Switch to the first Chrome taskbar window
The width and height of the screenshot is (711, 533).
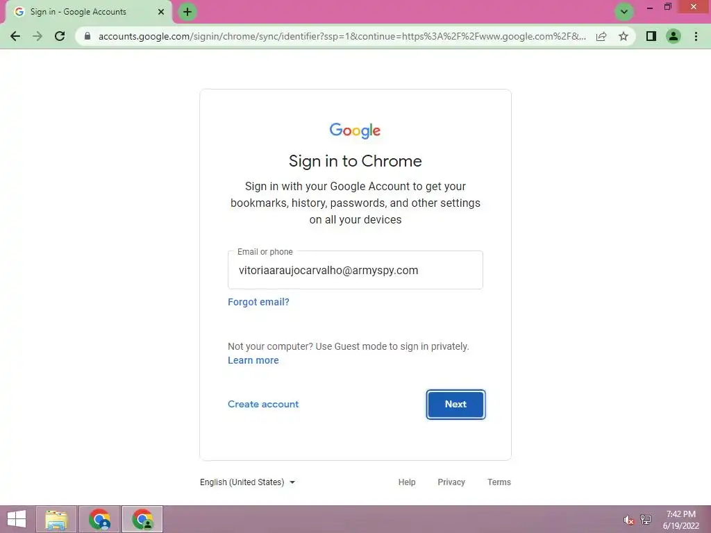tap(99, 519)
